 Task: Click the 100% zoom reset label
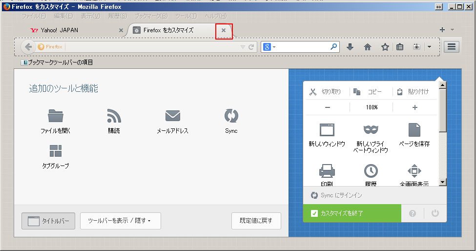click(x=372, y=107)
